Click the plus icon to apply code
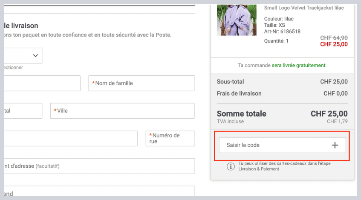Screen dimensions: 361x200 point(335,145)
